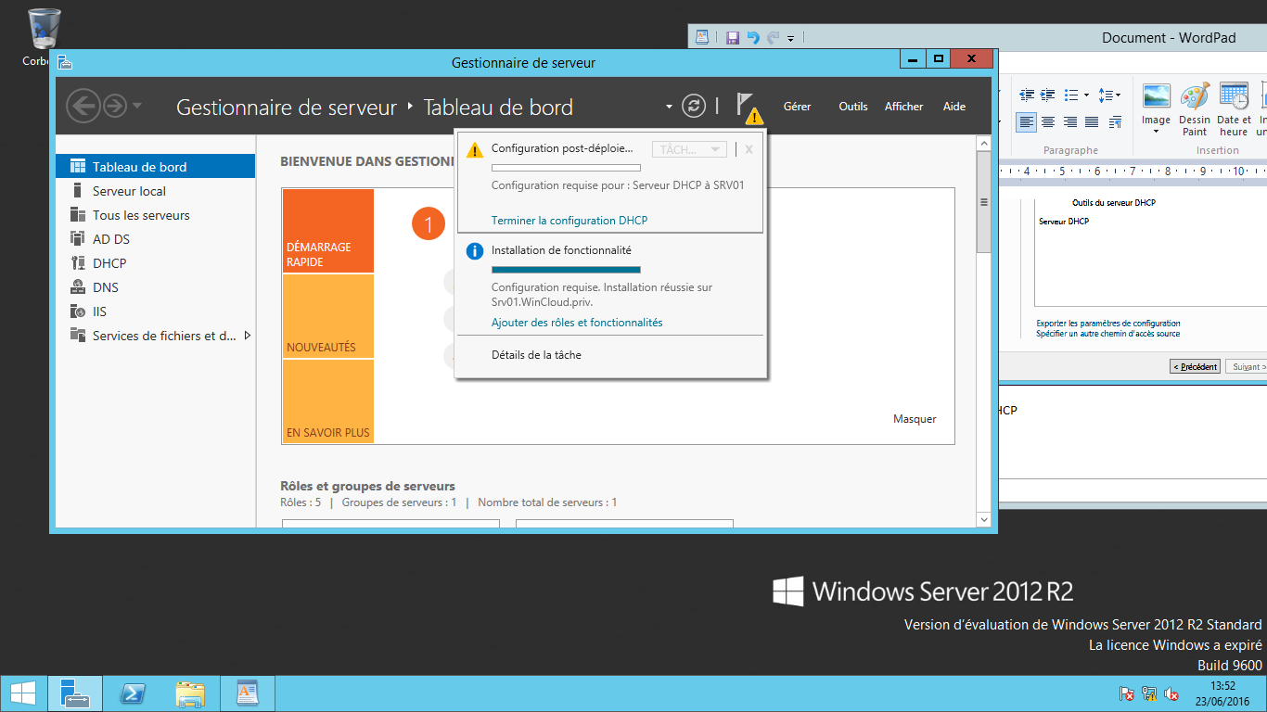
Task: Select the NOUVEAUTÉS tile
Action: (x=328, y=316)
